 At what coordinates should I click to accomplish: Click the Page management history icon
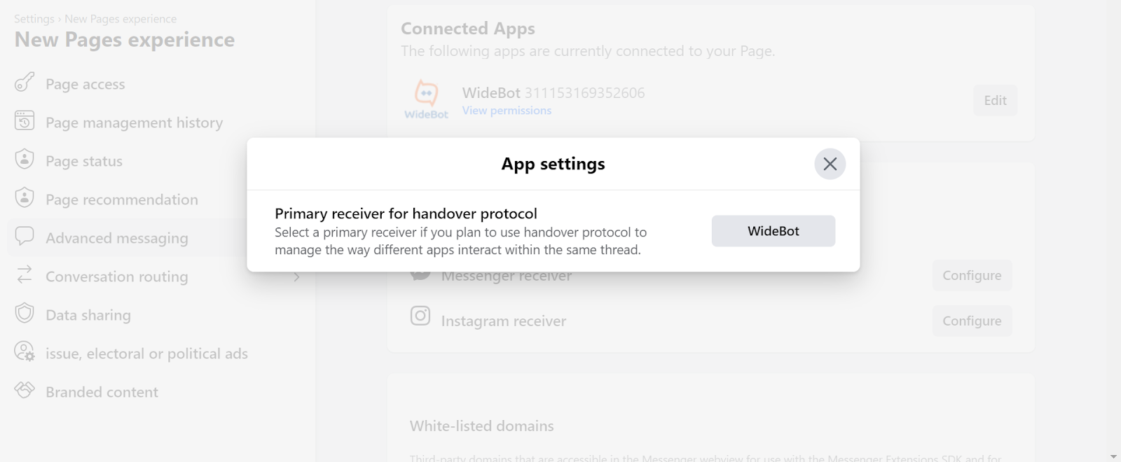point(25,121)
